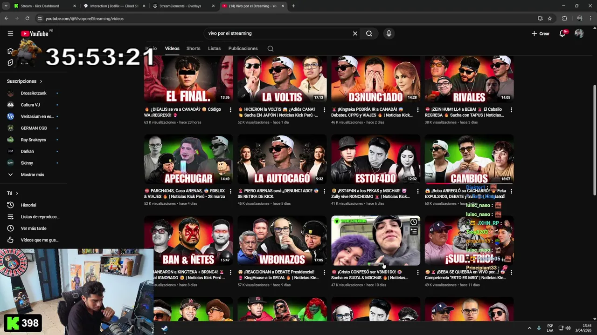Screen dimensions: 597x335
Task: Search within the channel using the magnifier icon
Action: (270, 48)
